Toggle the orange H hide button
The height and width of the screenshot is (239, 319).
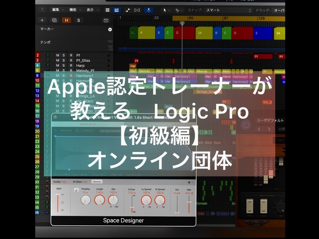point(66,20)
